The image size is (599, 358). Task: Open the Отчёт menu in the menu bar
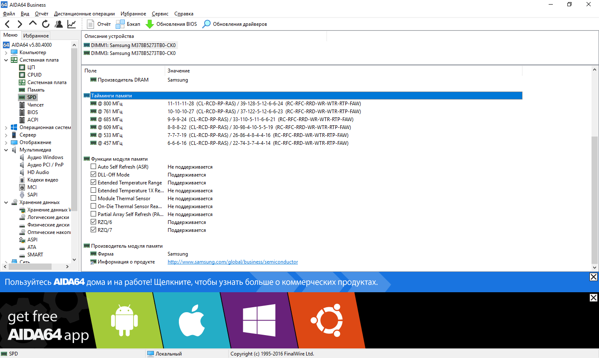click(x=42, y=14)
